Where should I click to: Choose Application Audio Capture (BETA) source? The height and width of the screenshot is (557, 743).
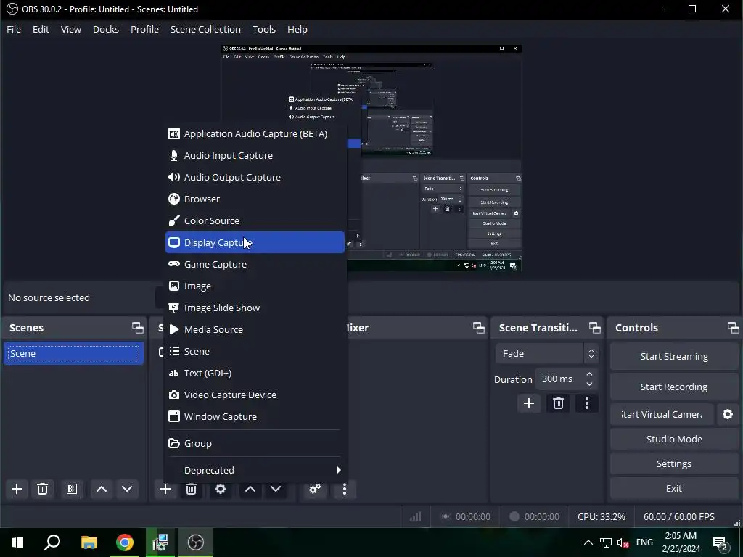(255, 134)
